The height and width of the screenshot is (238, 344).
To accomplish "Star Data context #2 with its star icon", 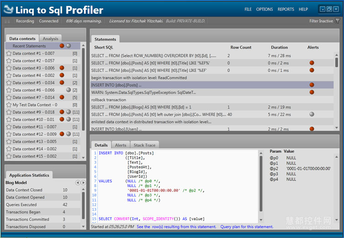I will (9, 61).
